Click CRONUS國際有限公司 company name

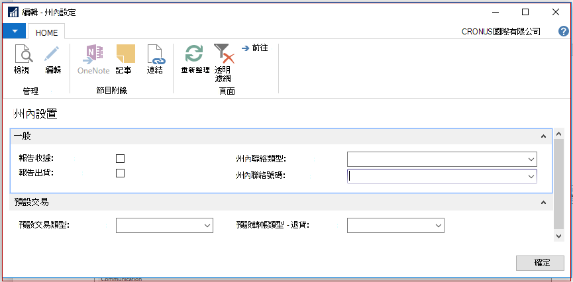coord(501,32)
